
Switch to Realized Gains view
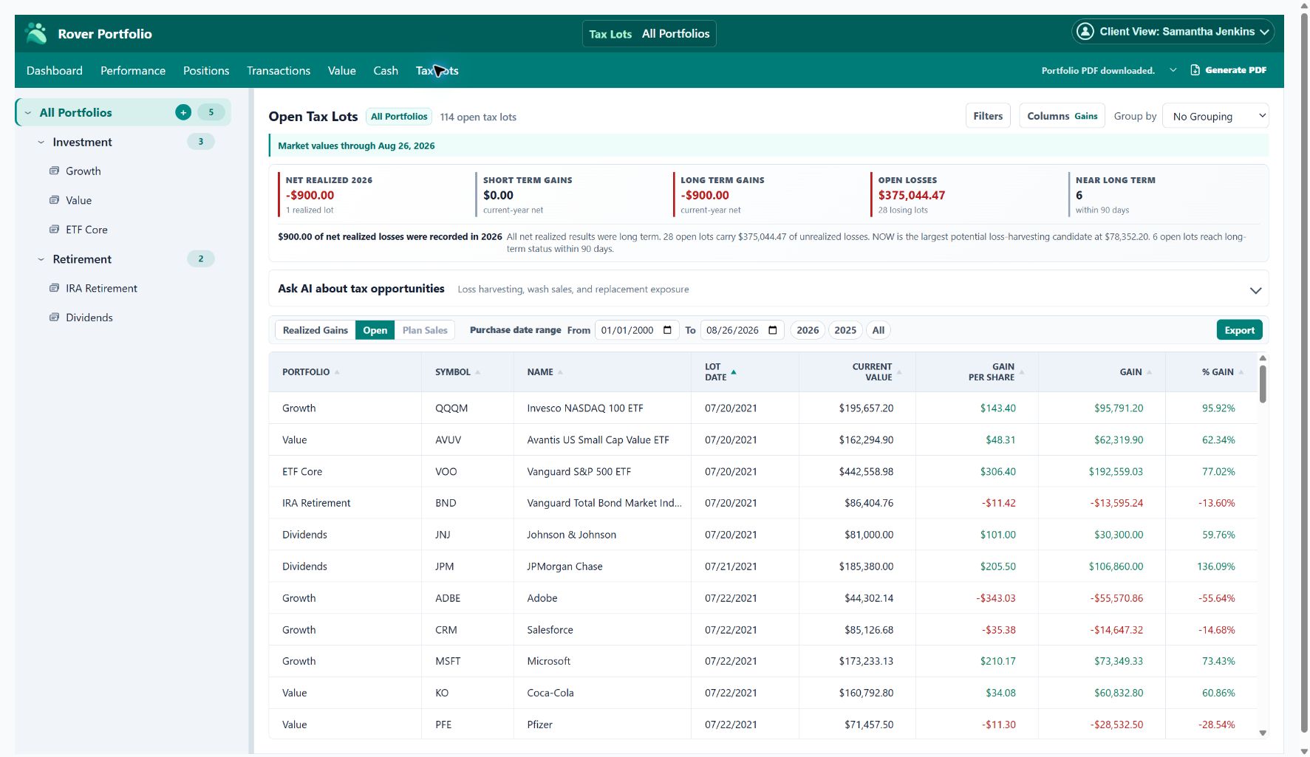tap(315, 330)
